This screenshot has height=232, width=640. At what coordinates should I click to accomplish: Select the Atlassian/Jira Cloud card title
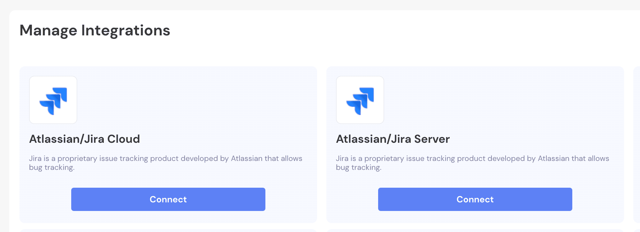click(x=85, y=139)
